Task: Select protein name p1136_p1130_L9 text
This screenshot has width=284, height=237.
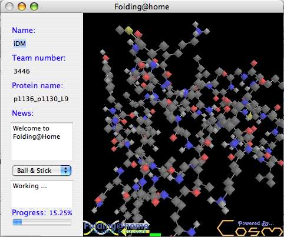Action: 41,99
